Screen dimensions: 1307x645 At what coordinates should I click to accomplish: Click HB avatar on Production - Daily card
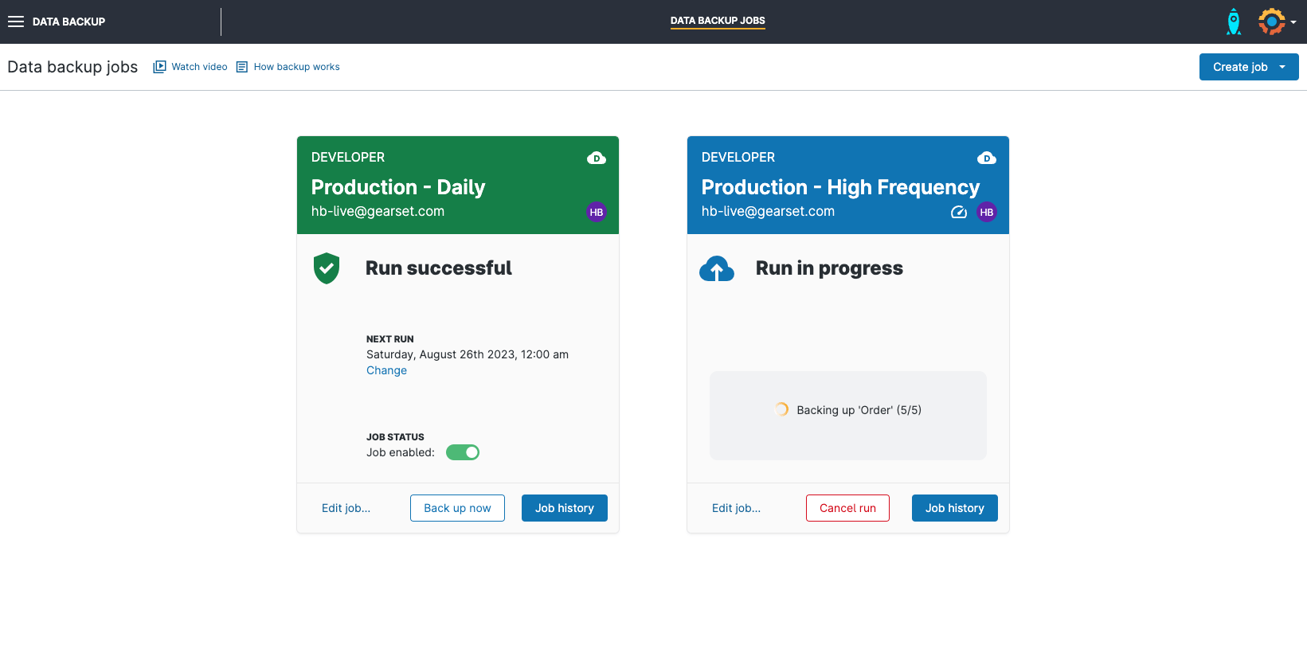(596, 212)
